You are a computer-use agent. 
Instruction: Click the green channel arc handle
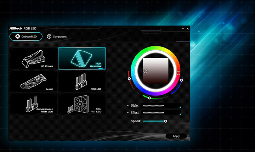coord(149,98)
